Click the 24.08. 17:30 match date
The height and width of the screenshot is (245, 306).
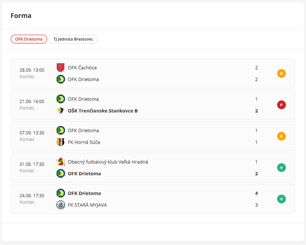[32, 196]
